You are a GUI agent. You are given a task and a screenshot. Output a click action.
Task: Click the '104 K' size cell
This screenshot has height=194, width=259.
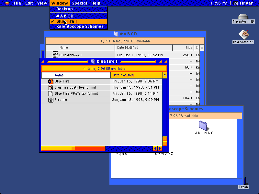point(187,98)
